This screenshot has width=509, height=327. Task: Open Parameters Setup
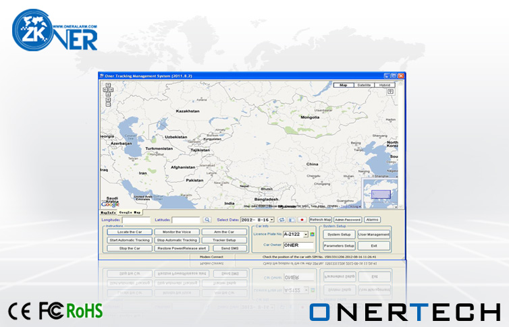(339, 245)
